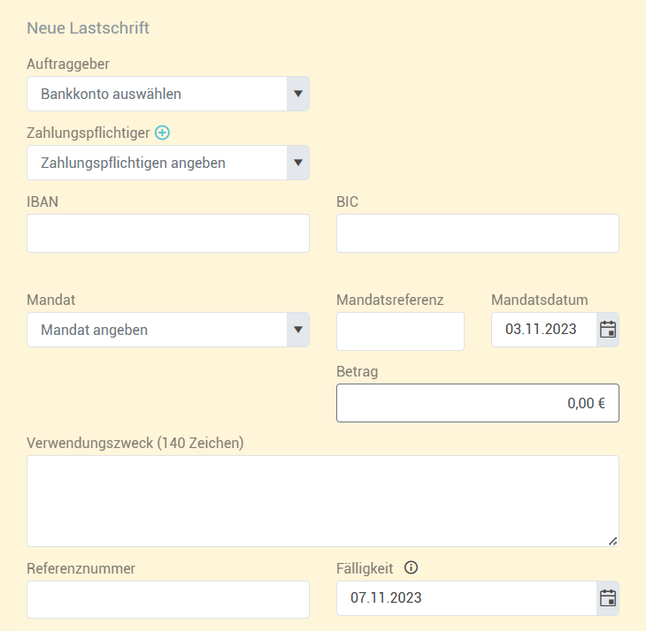Viewport: 646px width, 631px height.
Task: Select the Betrag amount field
Action: [x=478, y=403]
